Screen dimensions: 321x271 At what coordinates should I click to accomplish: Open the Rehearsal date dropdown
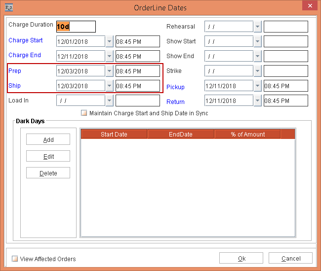coord(257,27)
